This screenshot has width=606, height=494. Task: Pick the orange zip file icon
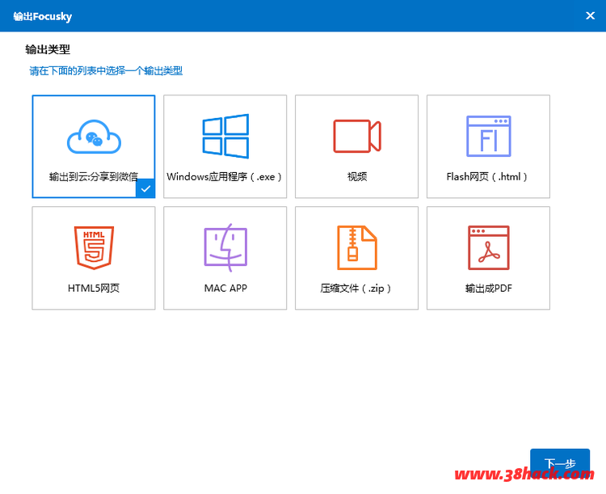(357, 247)
